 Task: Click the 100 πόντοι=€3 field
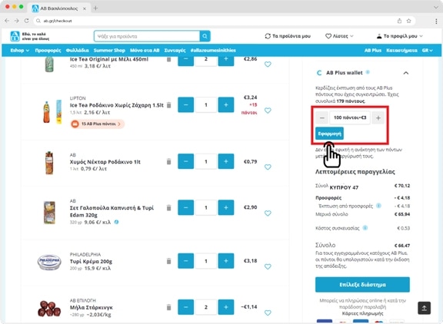(x=350, y=117)
